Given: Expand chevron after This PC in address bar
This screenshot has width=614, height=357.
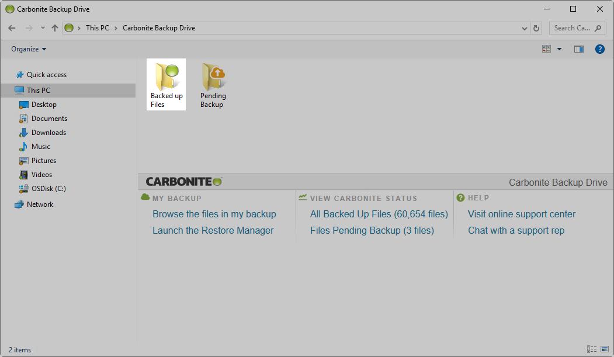Looking at the screenshot, I should [116, 28].
